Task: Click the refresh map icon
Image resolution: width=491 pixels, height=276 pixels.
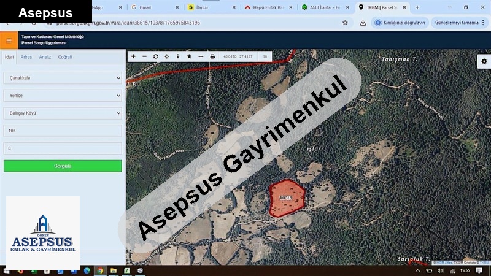Action: tap(156, 56)
